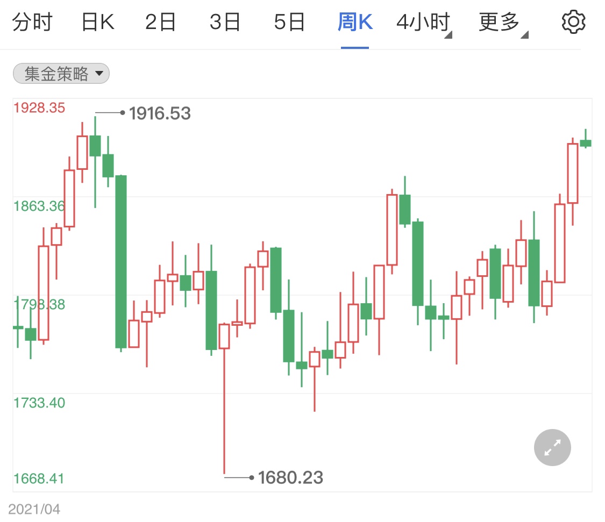Open the 集金策略 strategy dropdown
The width and height of the screenshot is (605, 522).
click(61, 73)
